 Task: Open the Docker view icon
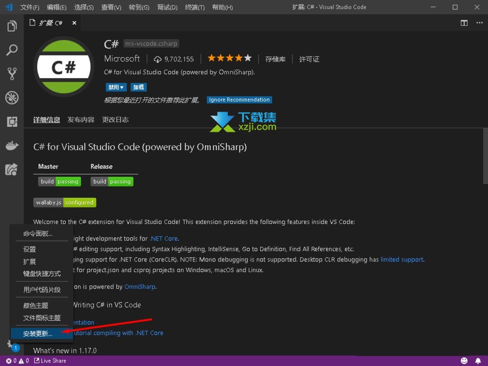[x=12, y=145]
